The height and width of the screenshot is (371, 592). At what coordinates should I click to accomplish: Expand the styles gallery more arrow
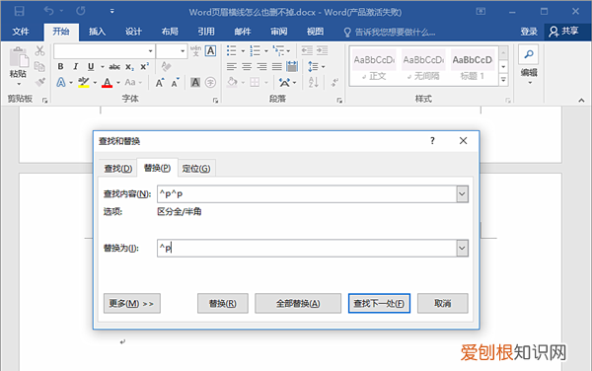503,80
